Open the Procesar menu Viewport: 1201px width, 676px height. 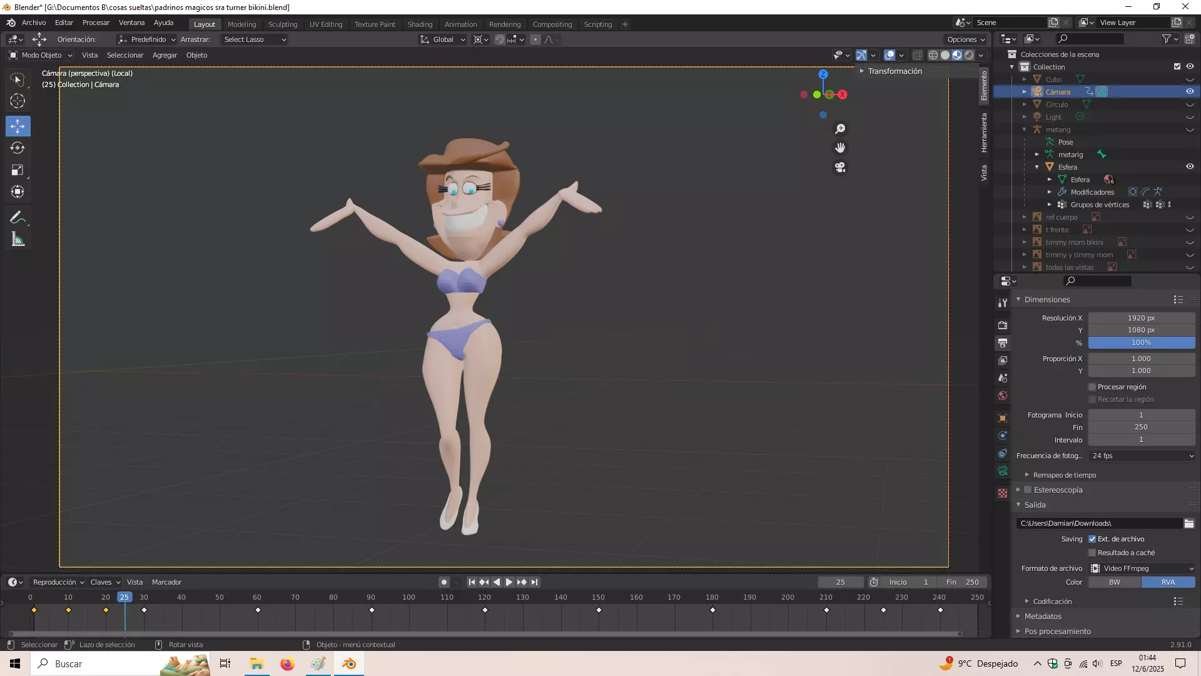(96, 23)
